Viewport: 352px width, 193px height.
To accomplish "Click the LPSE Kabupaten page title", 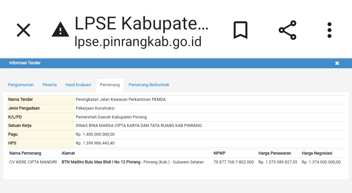I will pyautogui.click(x=141, y=23).
